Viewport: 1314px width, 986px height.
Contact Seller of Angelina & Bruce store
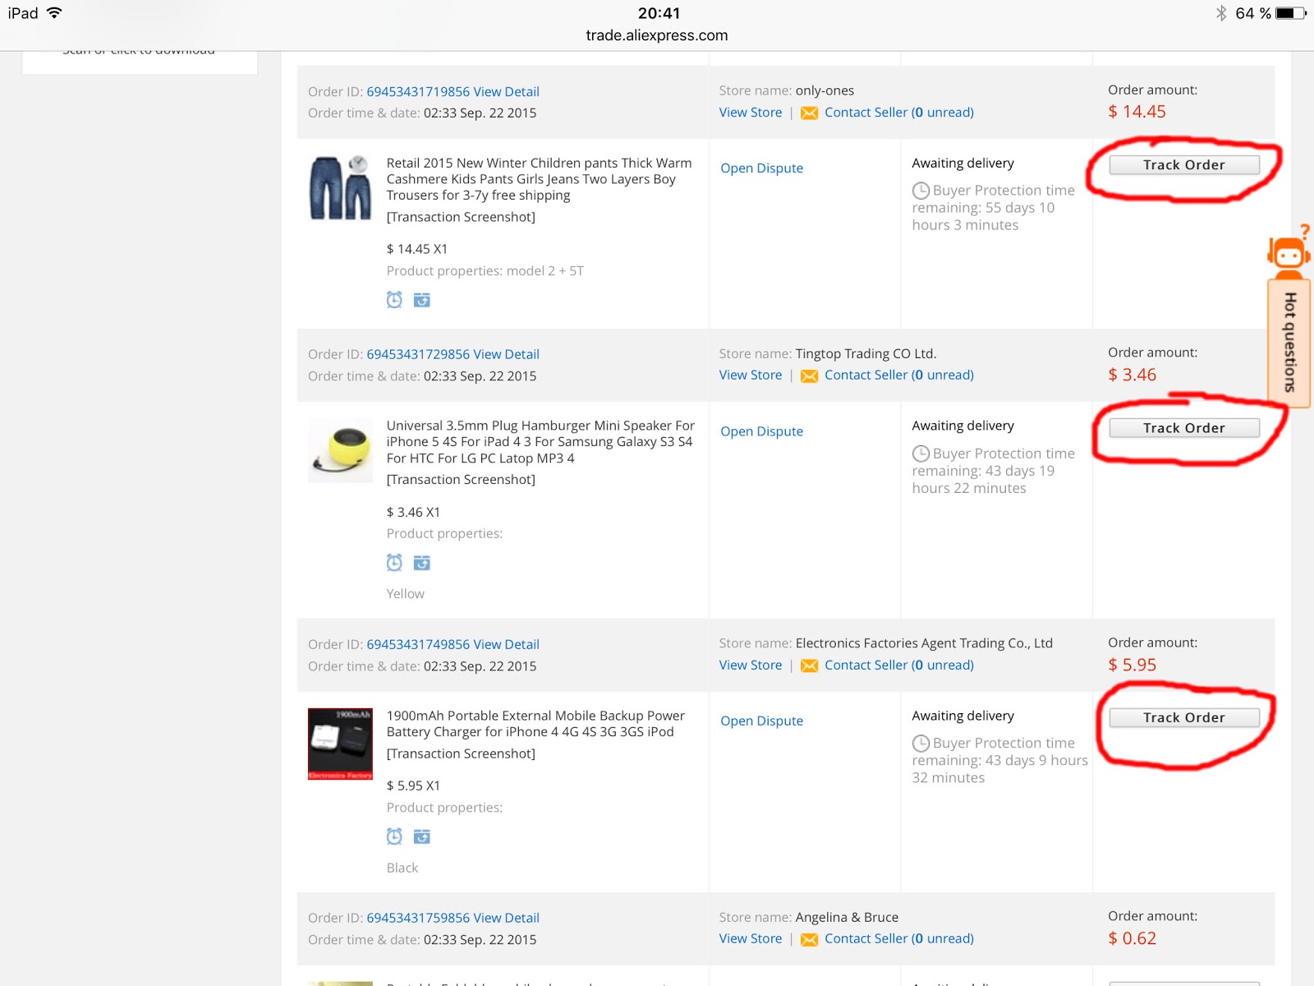point(898,939)
